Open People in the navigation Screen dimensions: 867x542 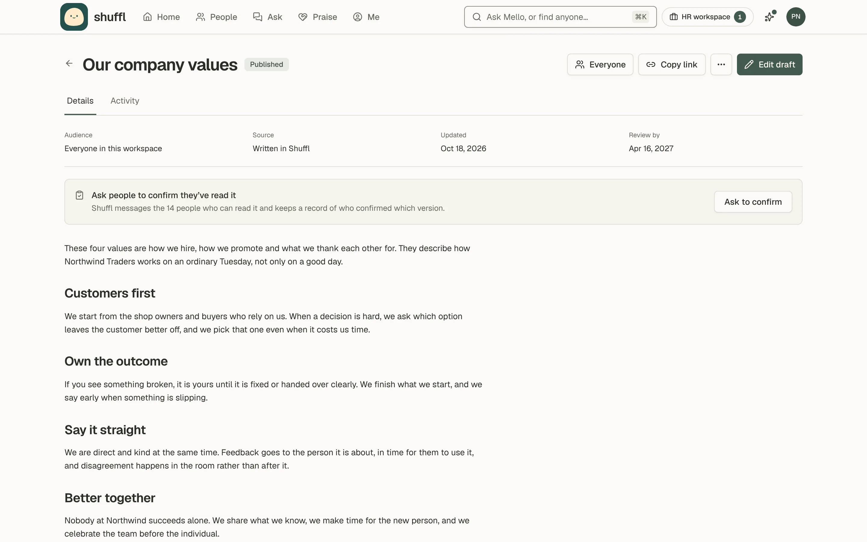tap(216, 17)
